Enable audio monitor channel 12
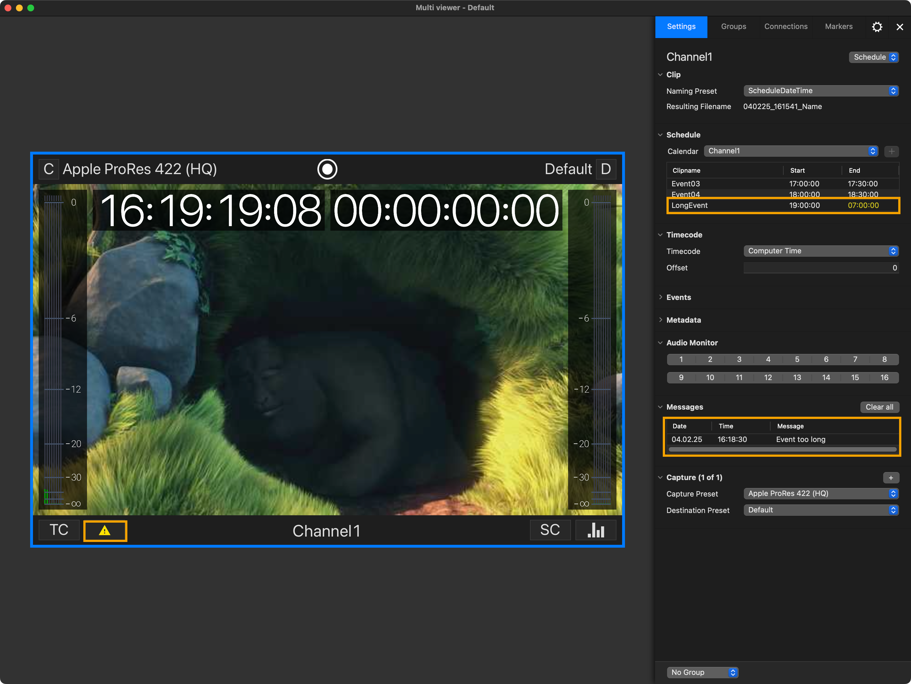911x684 pixels. [x=768, y=378]
